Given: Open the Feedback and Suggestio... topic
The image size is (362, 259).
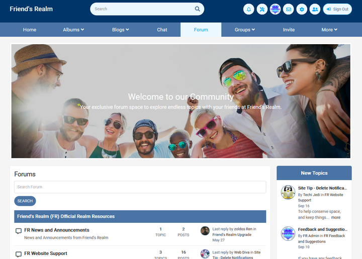Looking at the screenshot, I should pos(322,229).
